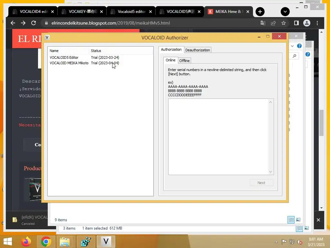330x248 pixels.
Task: Reload the Chrome page
Action: point(34,23)
